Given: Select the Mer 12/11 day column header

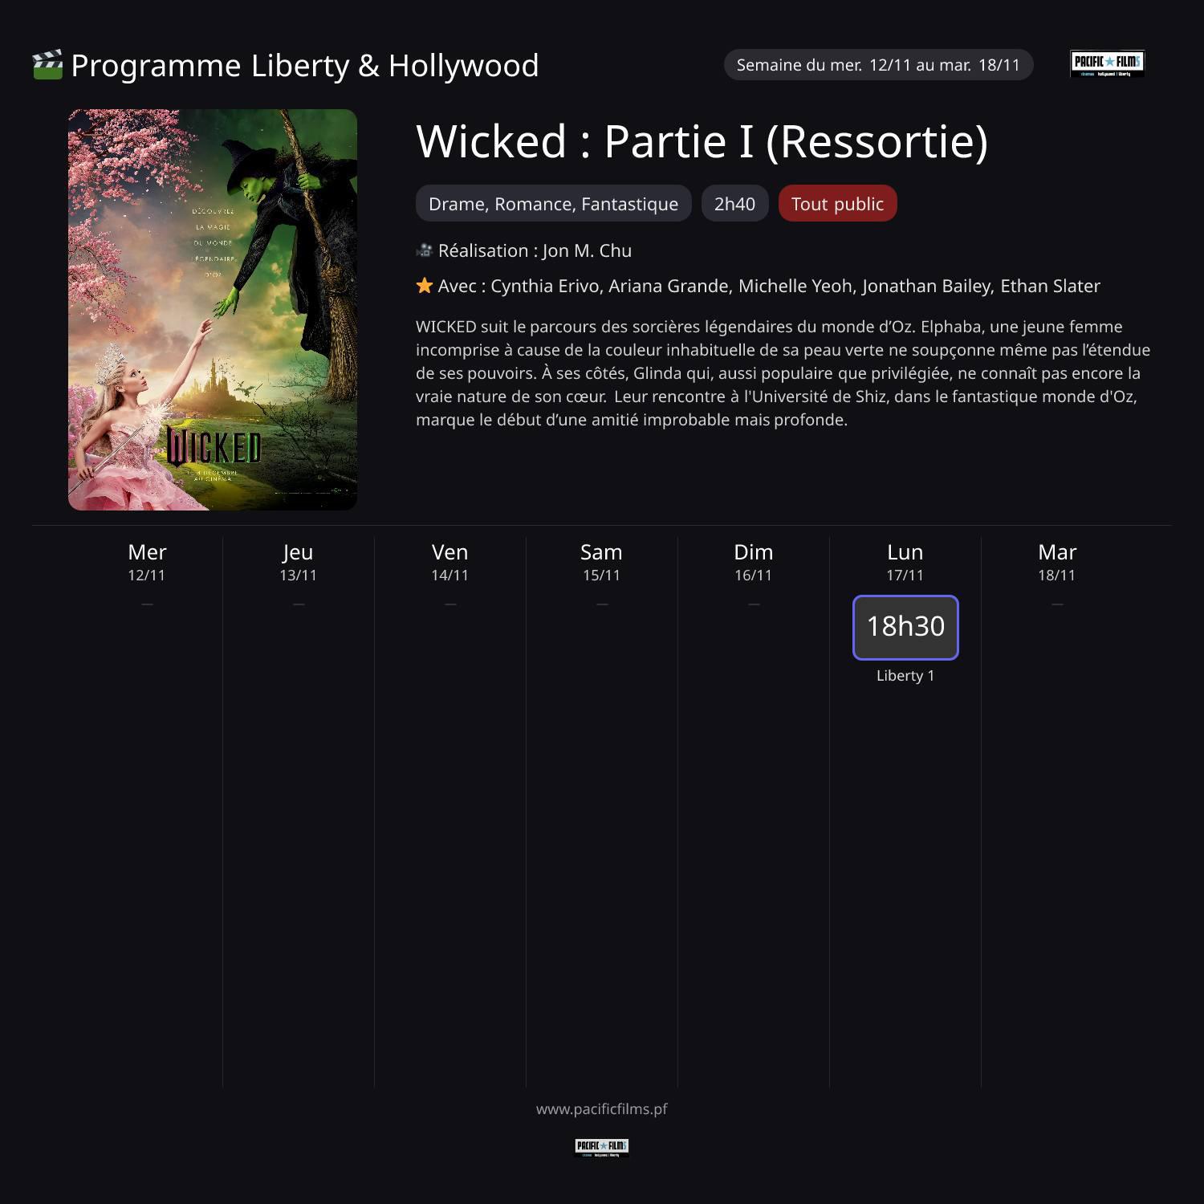Looking at the screenshot, I should pyautogui.click(x=147, y=562).
